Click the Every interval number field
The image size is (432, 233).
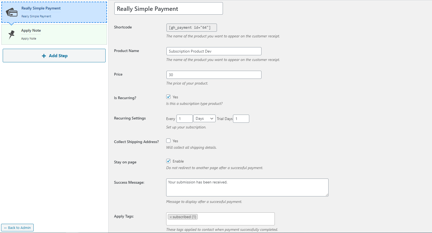184,119
